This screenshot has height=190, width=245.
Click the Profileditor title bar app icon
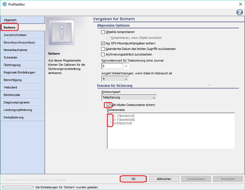[x=5, y=4]
